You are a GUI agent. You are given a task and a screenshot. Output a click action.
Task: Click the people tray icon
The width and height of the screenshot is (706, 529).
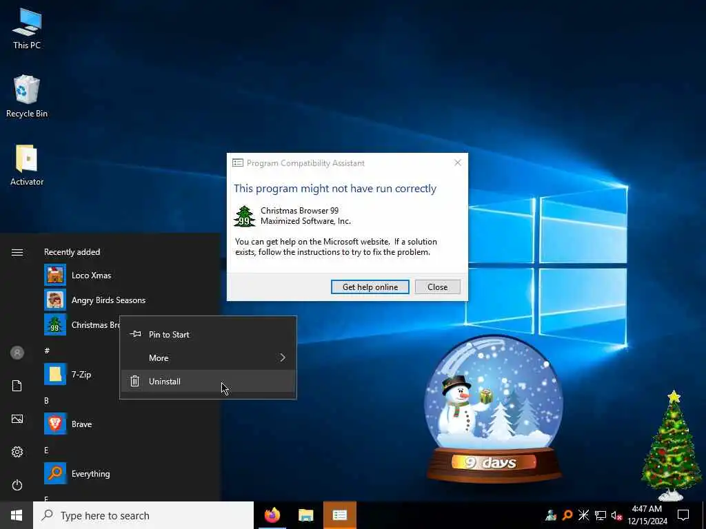coord(551,515)
